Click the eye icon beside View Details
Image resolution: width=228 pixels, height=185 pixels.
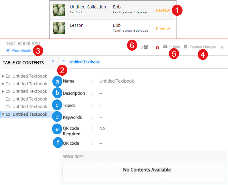click(8, 51)
